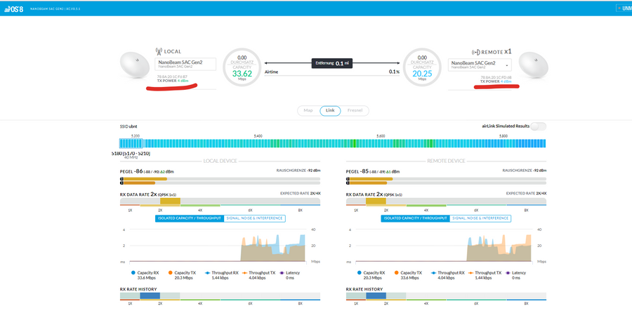Image resolution: width=632 pixels, height=313 pixels.
Task: Click remote chain 0 signal bar icon
Action: point(348,178)
